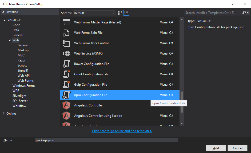Expand the Online section
This screenshot has width=251, height=153.
point(3,113)
